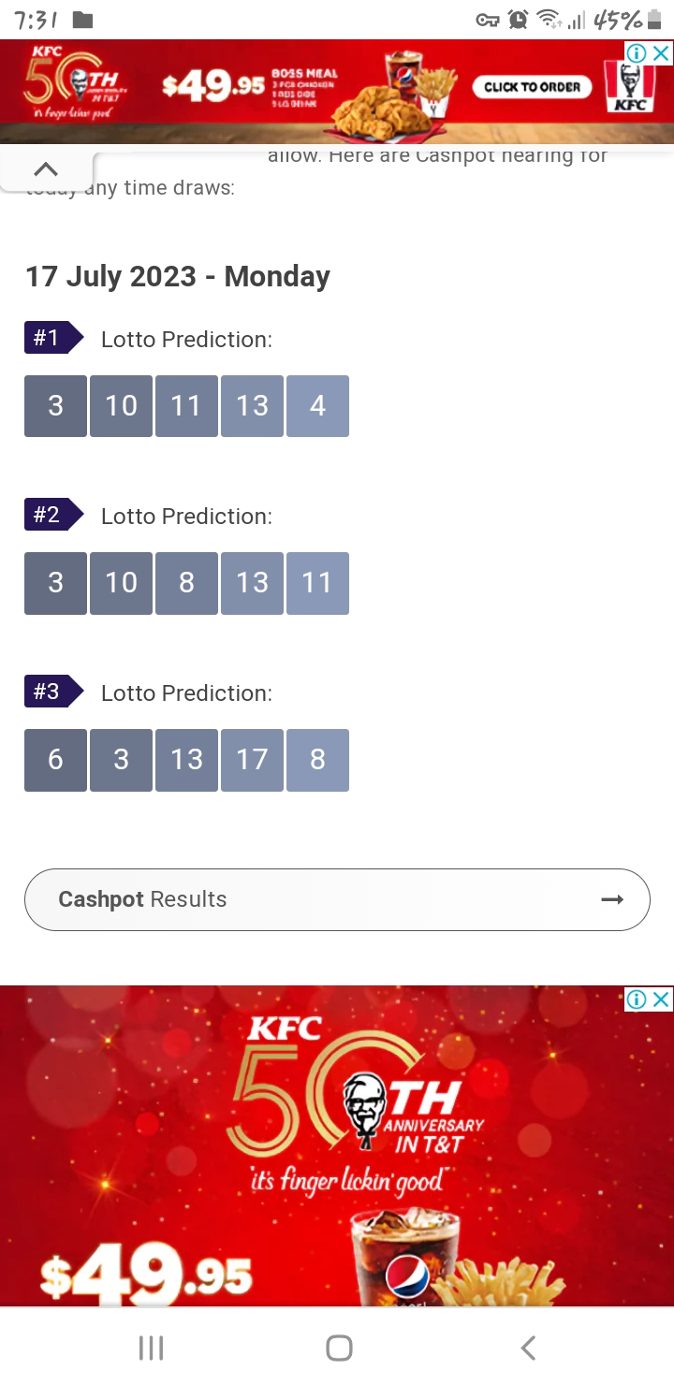Screen dimensions: 674x1385
Task: Select the #3 prediction tag
Action: [53, 692]
